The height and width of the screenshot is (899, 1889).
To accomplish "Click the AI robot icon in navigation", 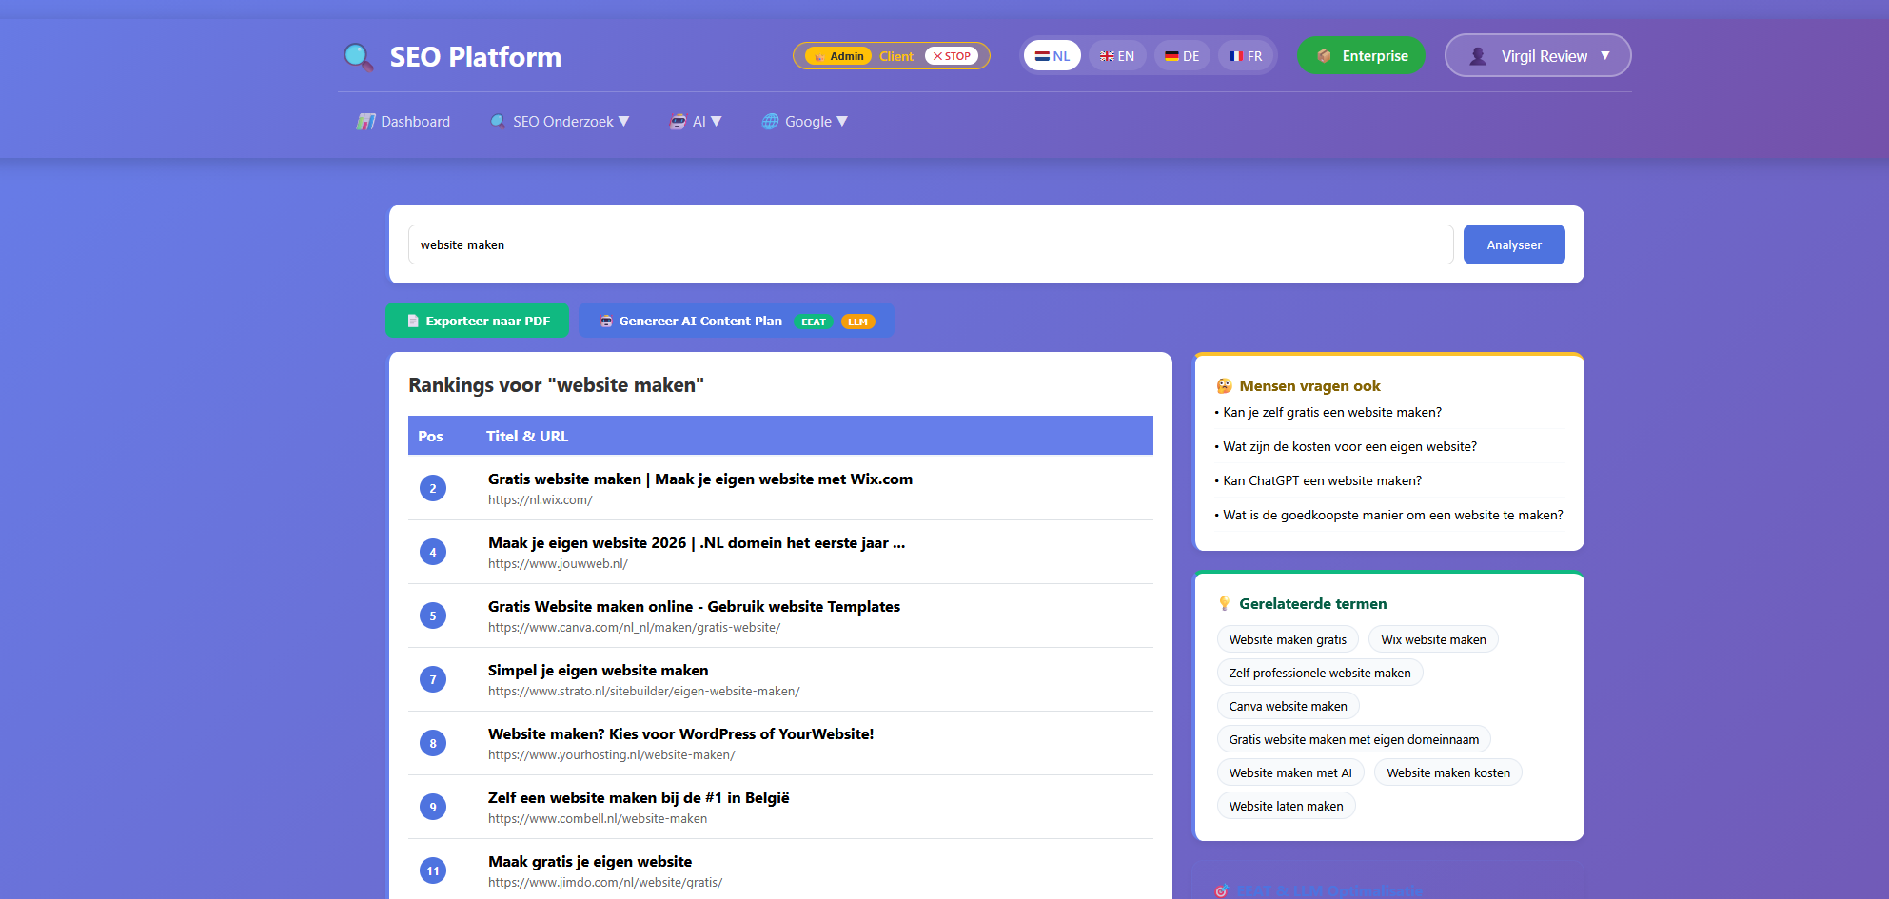I will coord(678,122).
